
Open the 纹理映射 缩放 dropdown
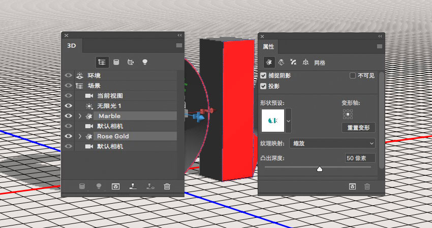(332, 143)
